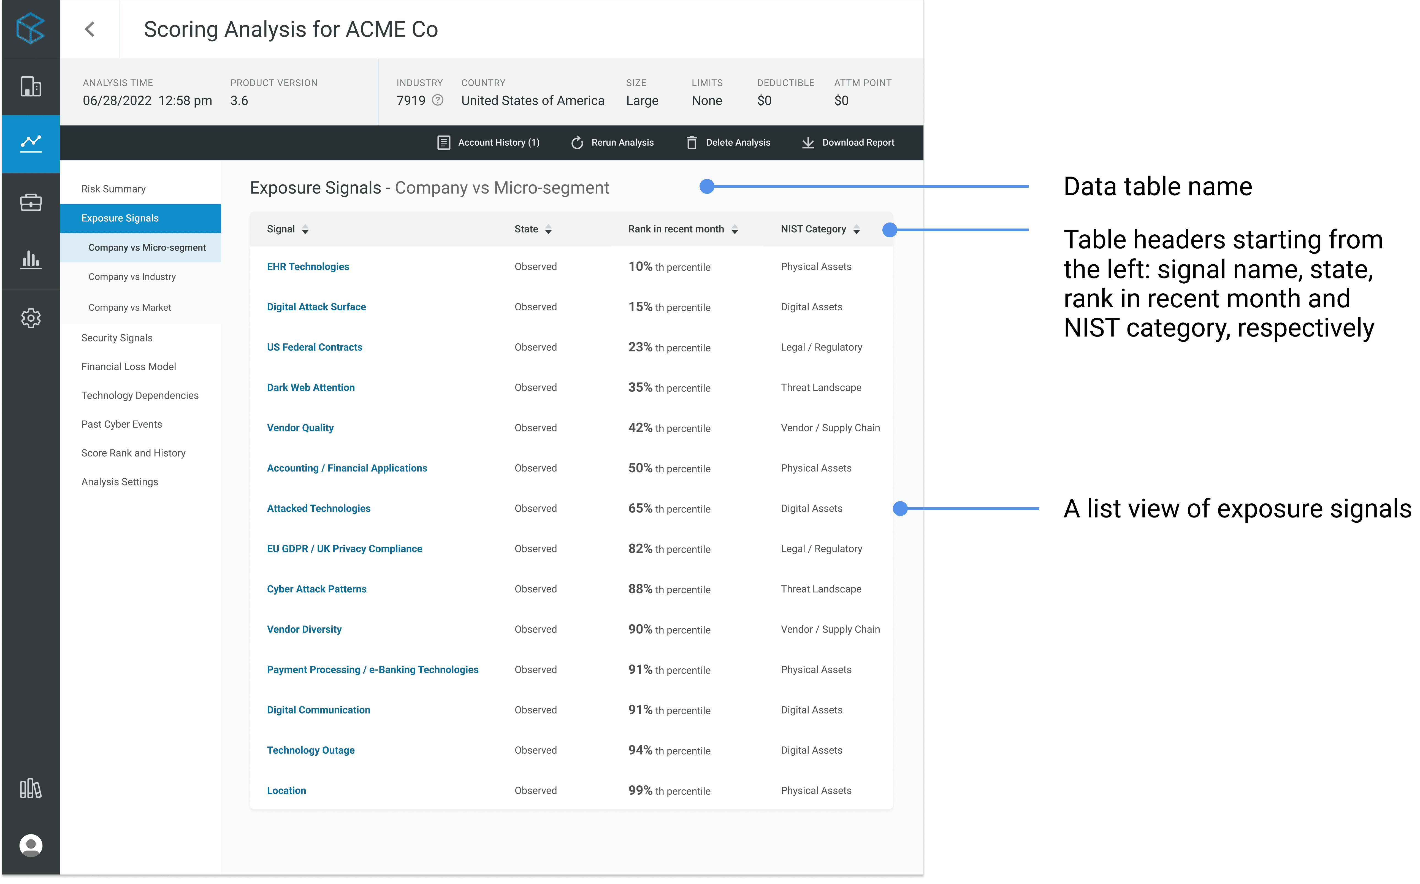The image size is (1420, 884).
Task: Click the industry code 7919
Action: [411, 101]
